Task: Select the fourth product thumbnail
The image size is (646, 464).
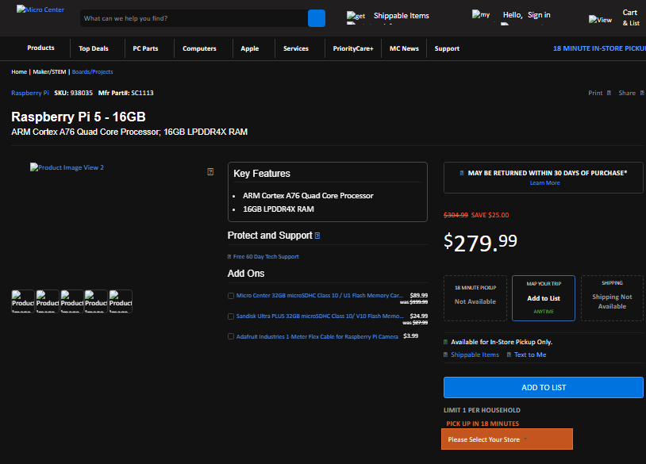Action: pos(96,301)
